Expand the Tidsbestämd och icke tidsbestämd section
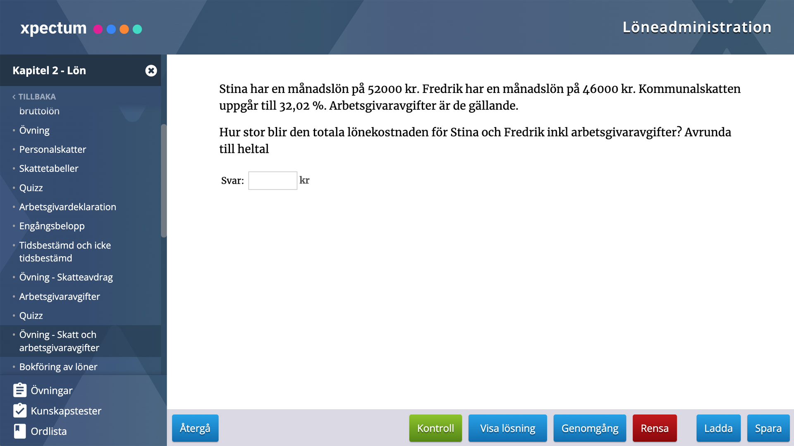794x446 pixels. (65, 251)
